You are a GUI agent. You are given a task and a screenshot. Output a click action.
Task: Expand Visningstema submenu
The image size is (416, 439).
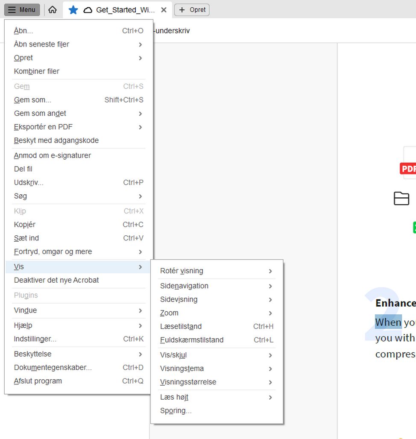(x=217, y=369)
